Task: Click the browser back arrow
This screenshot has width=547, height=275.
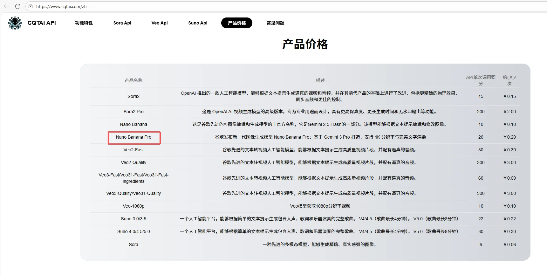Action: click(6, 6)
